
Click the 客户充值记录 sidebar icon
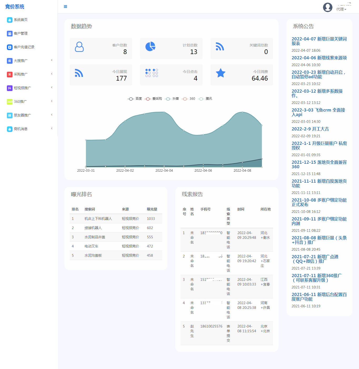(9, 47)
